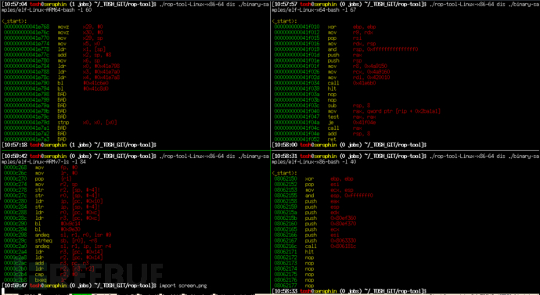Focus the empty 10:58:00 prompt in x64 pane
Image resolution: width=540 pixels, height=295 pixels.
[349, 145]
